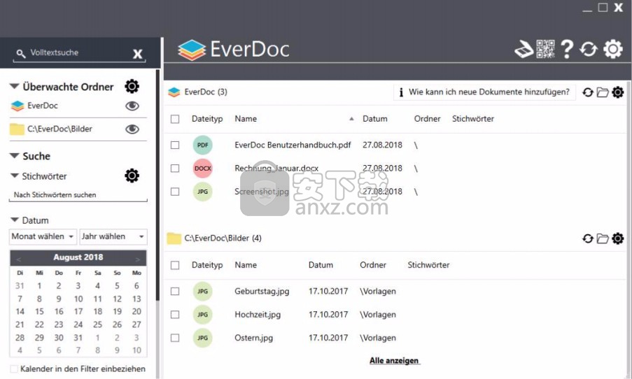Check the box for EverDoc Benutzerhandbuch.pdf
The height and width of the screenshot is (379, 632).
pyautogui.click(x=175, y=145)
